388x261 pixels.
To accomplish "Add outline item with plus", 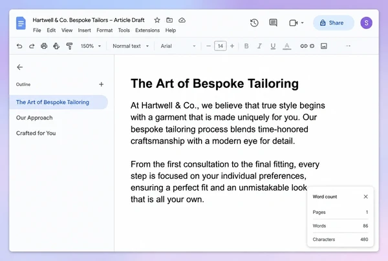I will pos(101,84).
